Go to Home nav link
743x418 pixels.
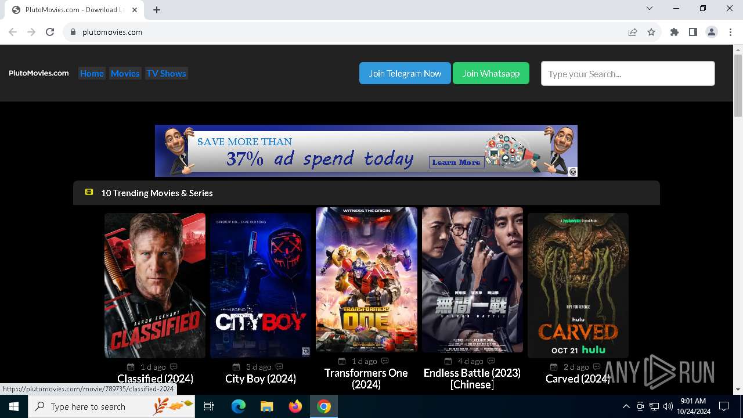tap(92, 73)
